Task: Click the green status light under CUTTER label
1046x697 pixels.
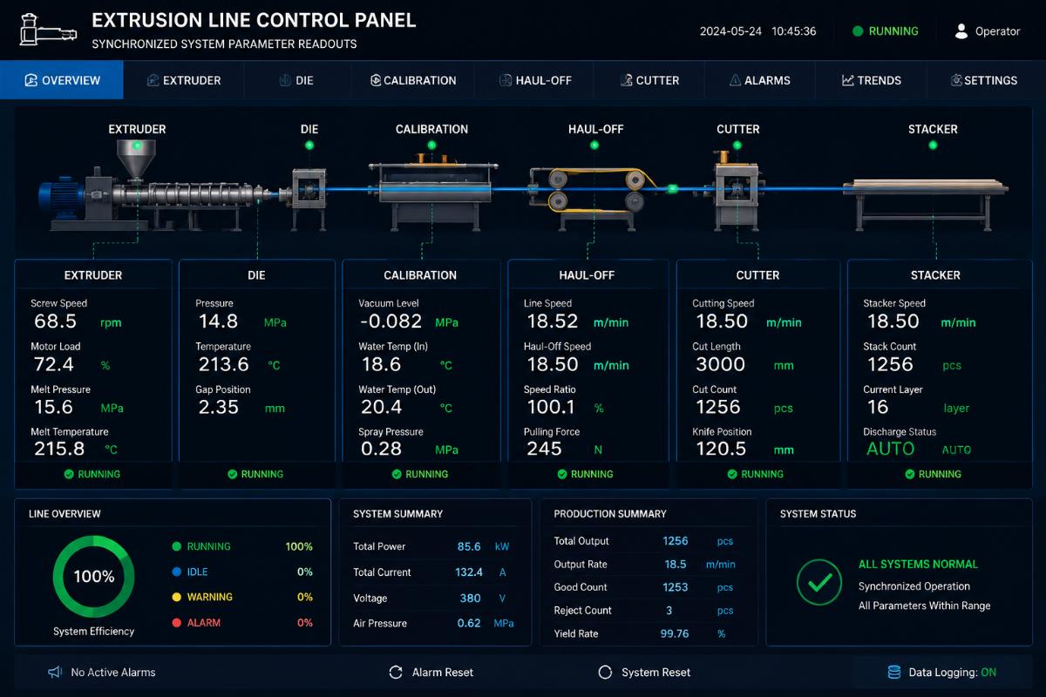Action: (737, 145)
